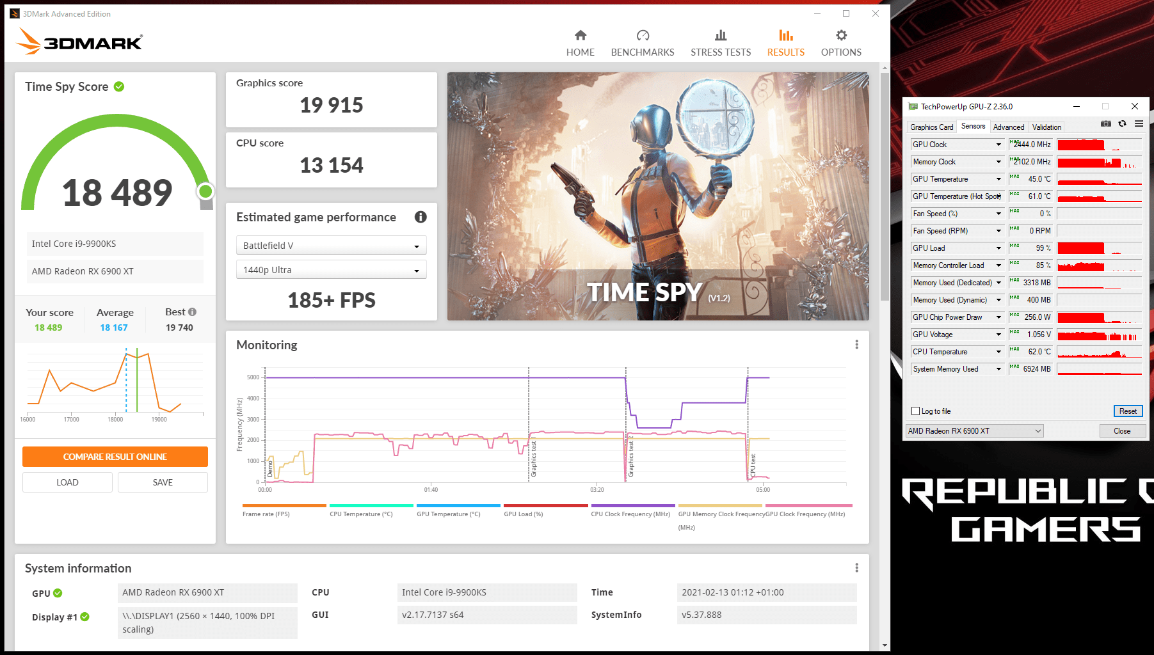Expand the 1440p Ultra resolution dropdown
The height and width of the screenshot is (655, 1154).
tap(331, 270)
